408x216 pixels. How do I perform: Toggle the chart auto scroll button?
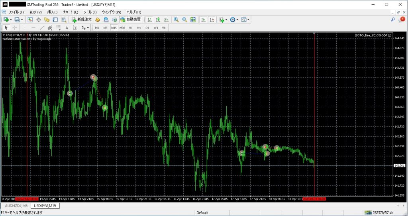[203, 19]
